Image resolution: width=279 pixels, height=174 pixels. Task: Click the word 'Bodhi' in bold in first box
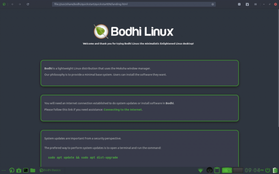click(48, 68)
